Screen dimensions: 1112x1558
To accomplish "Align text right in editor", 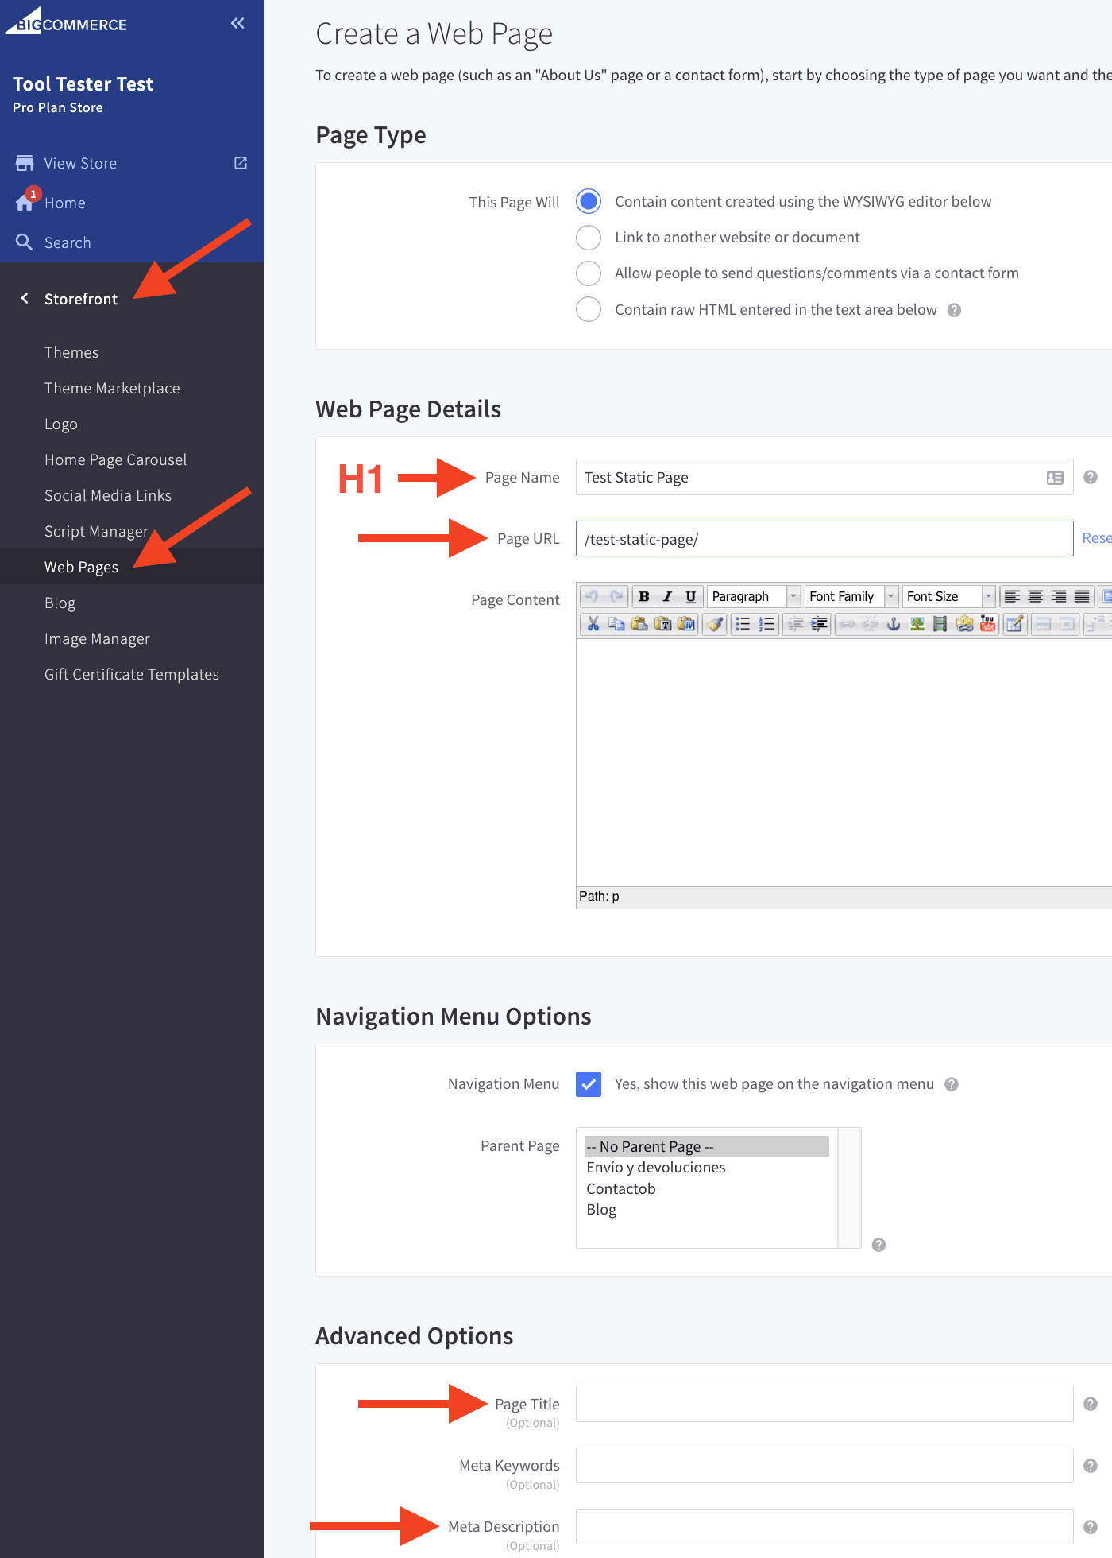I will coord(1059,596).
